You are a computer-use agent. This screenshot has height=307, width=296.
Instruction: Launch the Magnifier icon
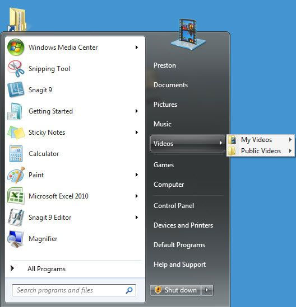click(15, 239)
